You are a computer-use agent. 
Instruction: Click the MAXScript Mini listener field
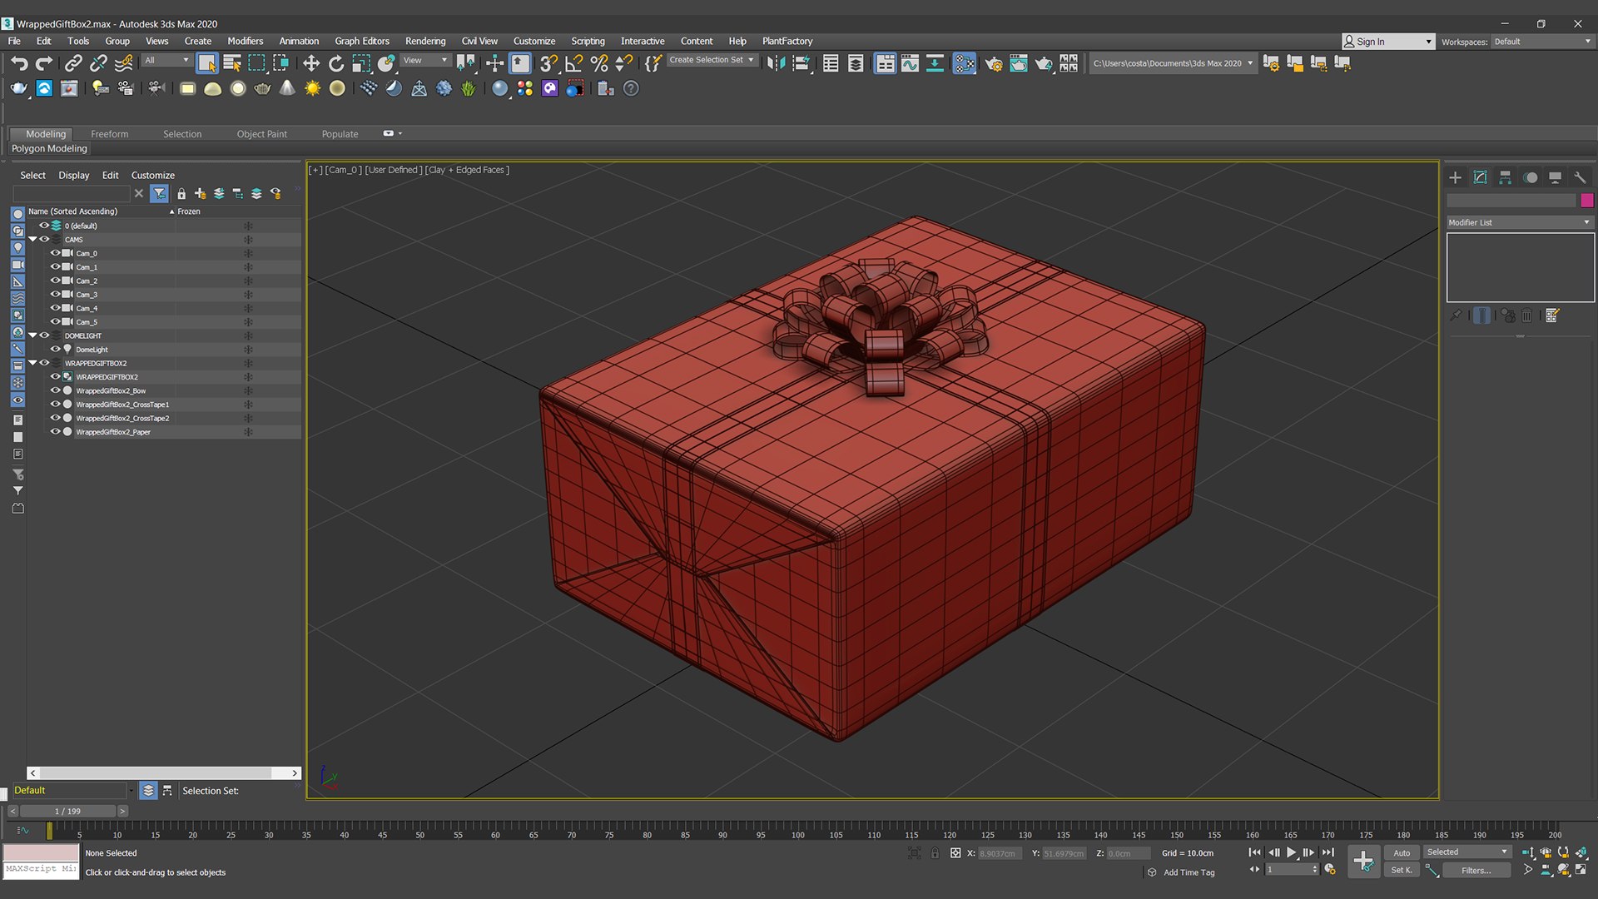tap(41, 869)
